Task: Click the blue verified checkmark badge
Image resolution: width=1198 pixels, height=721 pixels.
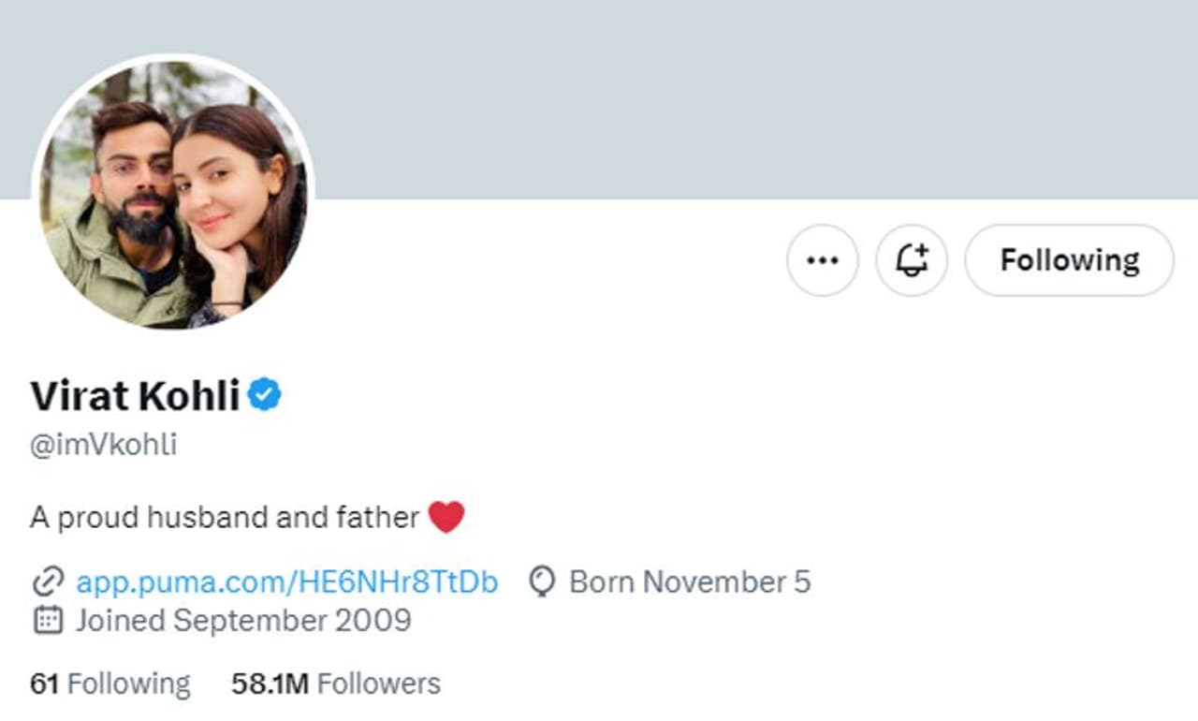Action: (x=265, y=396)
